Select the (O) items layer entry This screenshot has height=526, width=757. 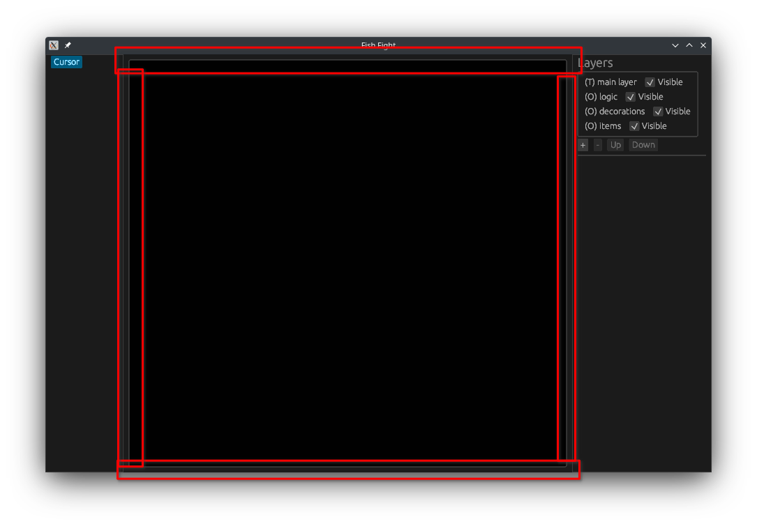point(603,125)
